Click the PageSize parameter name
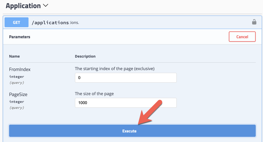 18,95
